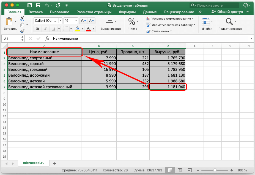Open the Формулы ribbon tab
255x175 pixels.
coord(127,12)
